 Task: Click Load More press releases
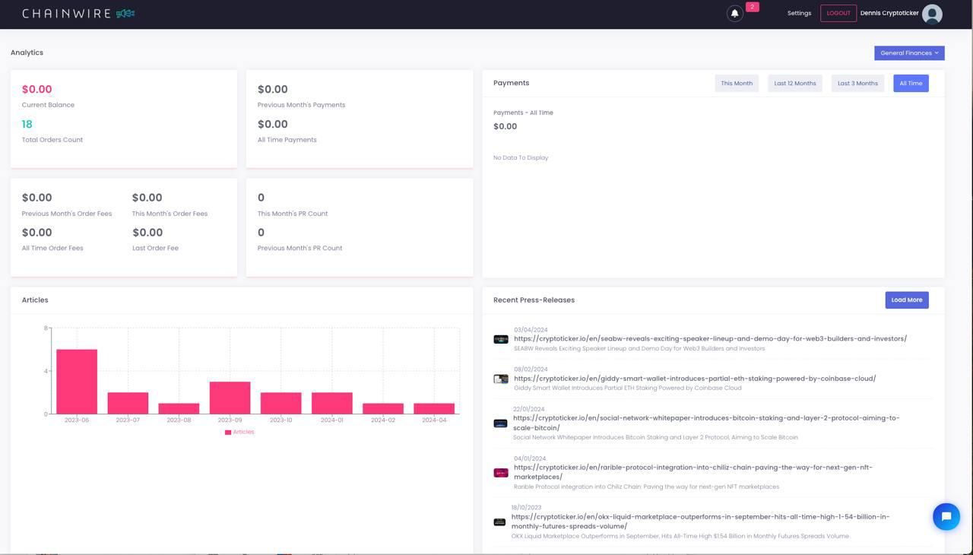point(906,300)
